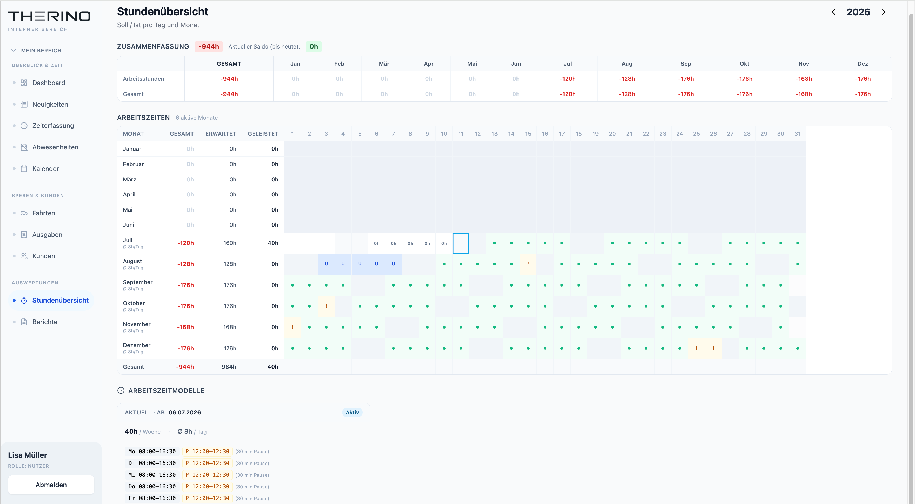The width and height of the screenshot is (915, 504).
Task: Click the Ausgaben receipt icon
Action: tap(24, 235)
